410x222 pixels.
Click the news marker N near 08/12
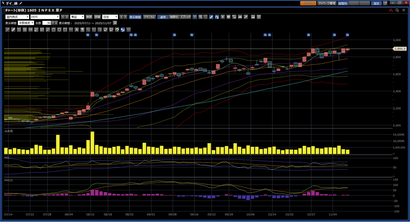tap(88, 35)
